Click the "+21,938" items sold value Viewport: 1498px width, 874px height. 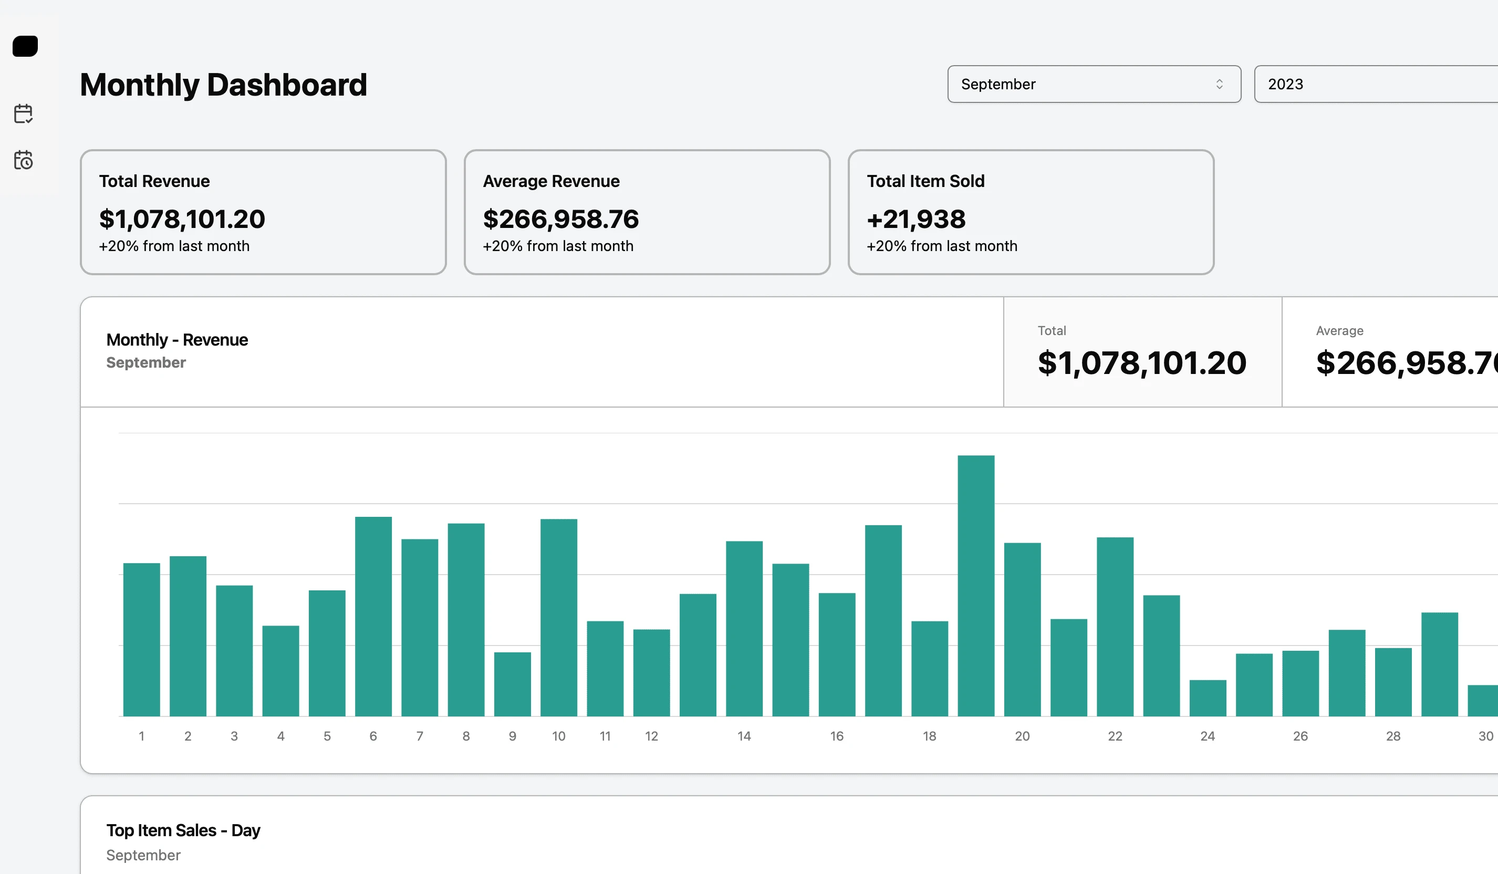click(916, 219)
